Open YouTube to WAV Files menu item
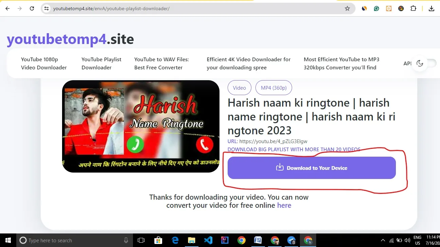This screenshot has height=247, width=440. pyautogui.click(x=161, y=63)
